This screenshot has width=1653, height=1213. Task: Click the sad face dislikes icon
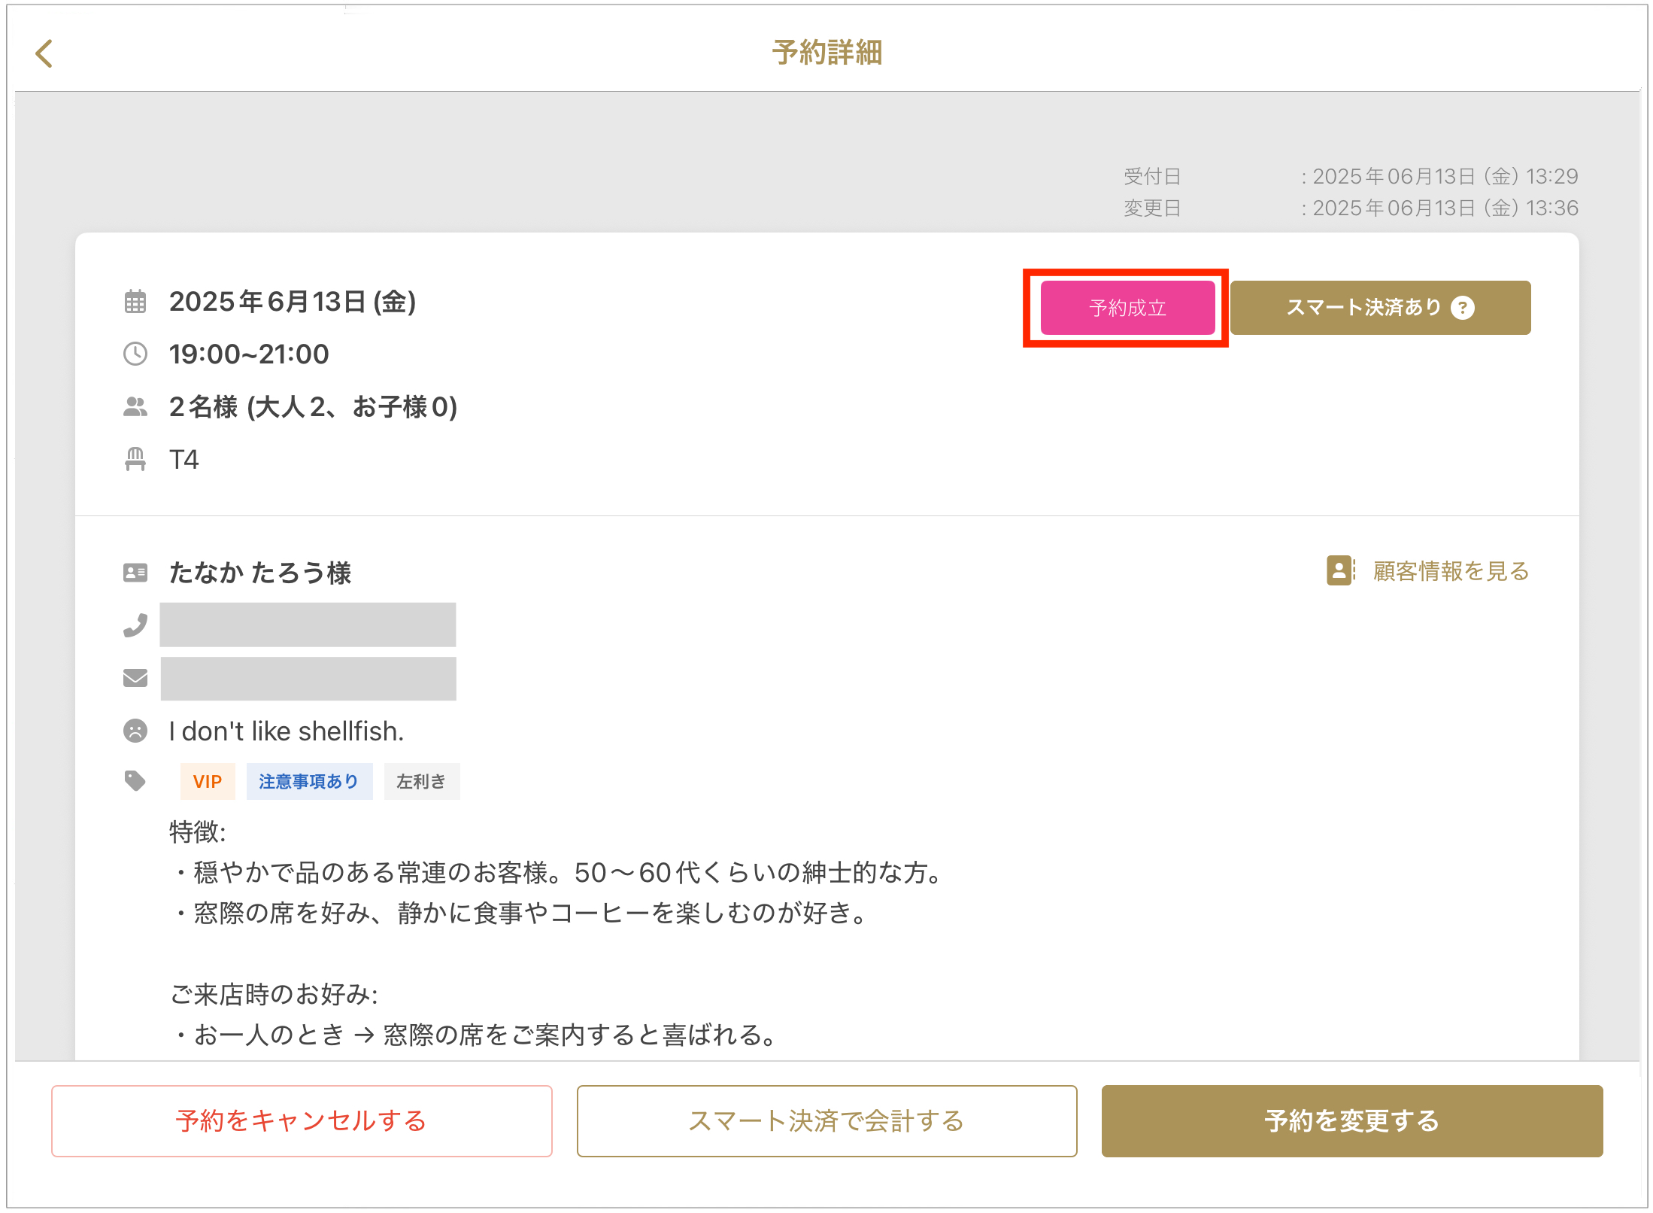point(135,731)
